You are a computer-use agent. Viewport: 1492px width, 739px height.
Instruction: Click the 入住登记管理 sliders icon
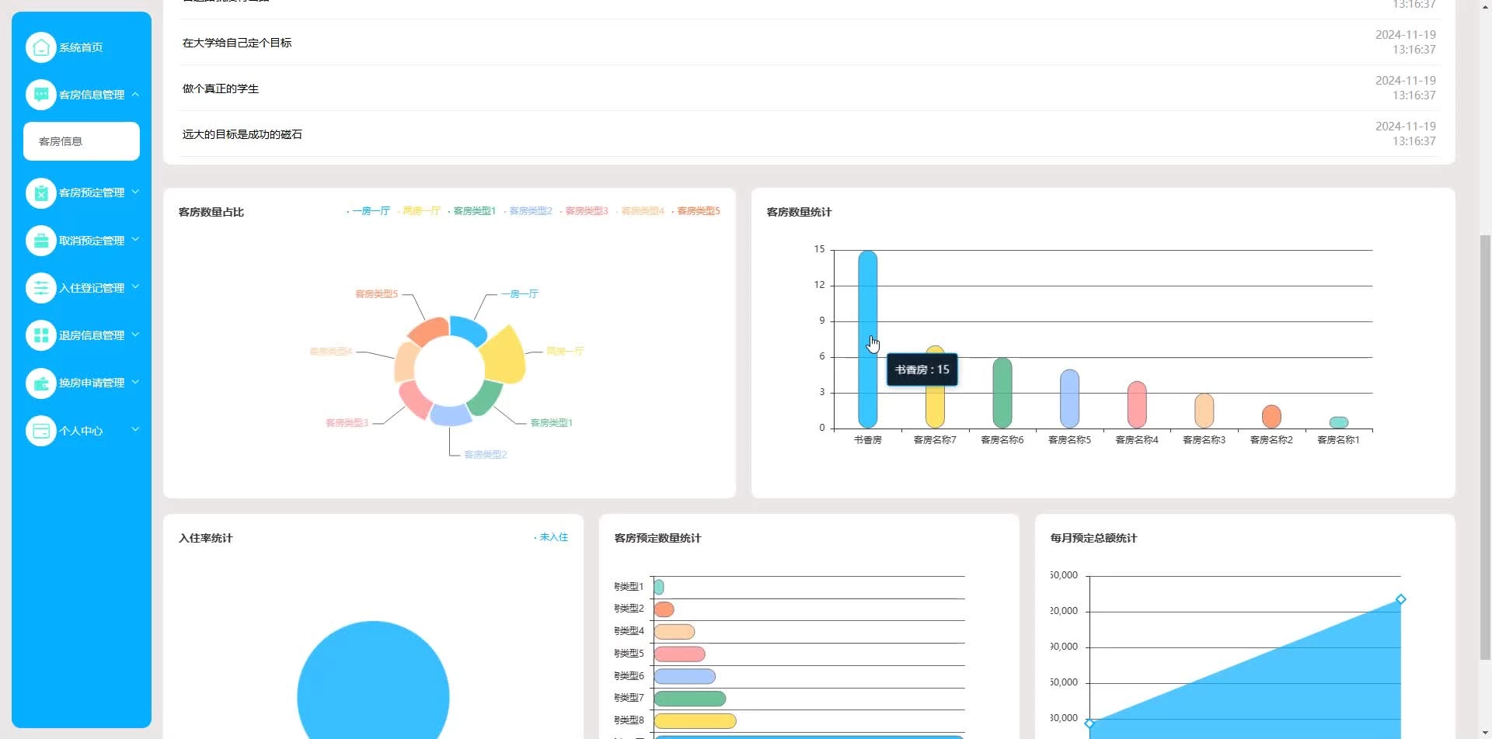click(x=41, y=288)
